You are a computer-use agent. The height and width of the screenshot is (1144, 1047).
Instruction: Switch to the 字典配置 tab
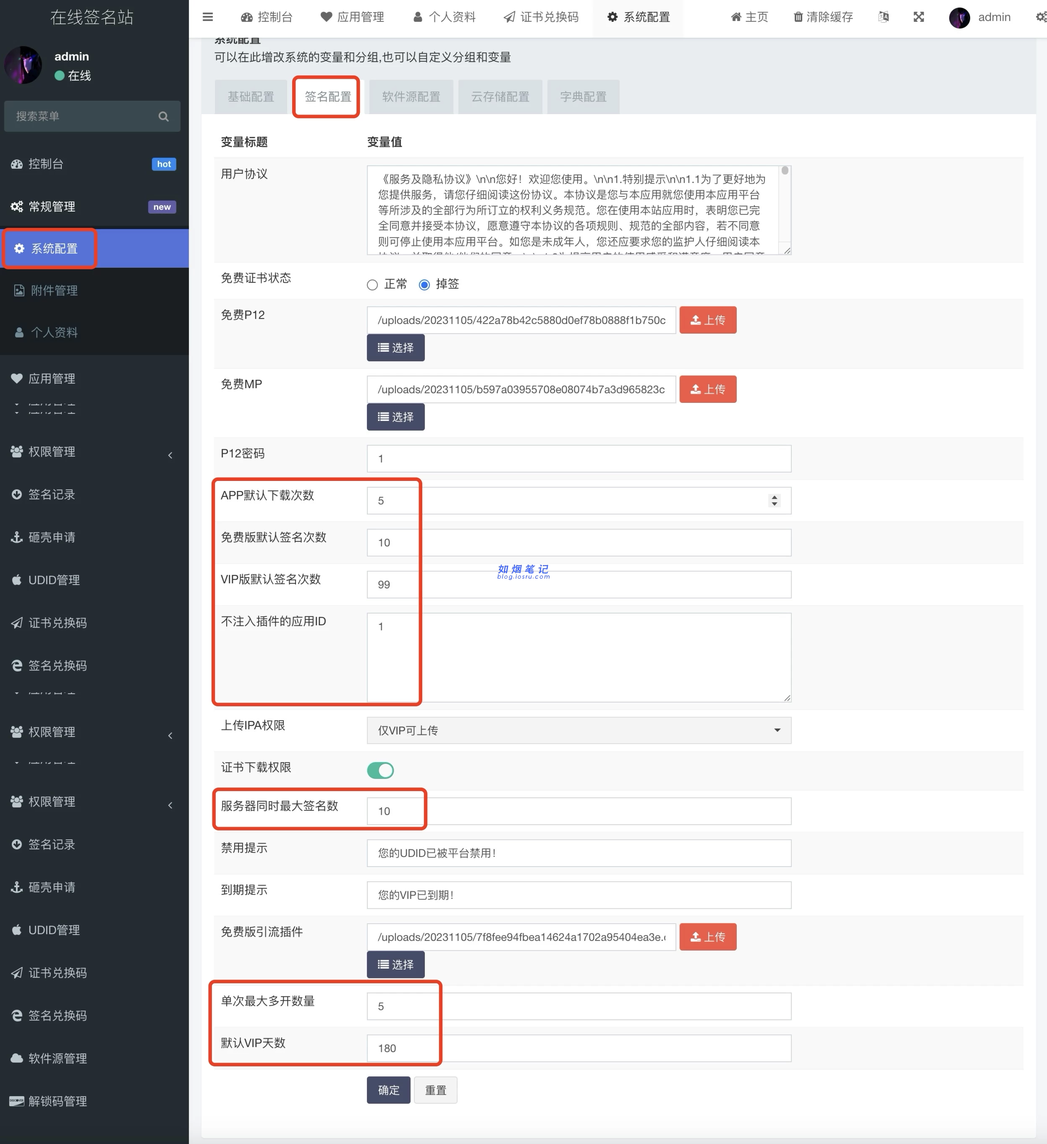[583, 97]
